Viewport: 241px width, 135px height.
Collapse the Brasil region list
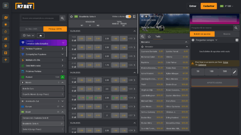(63, 112)
